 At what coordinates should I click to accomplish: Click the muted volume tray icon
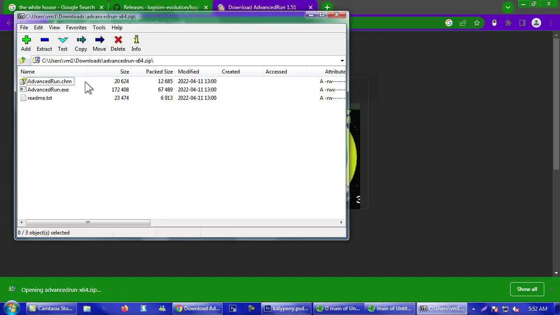pos(516,309)
